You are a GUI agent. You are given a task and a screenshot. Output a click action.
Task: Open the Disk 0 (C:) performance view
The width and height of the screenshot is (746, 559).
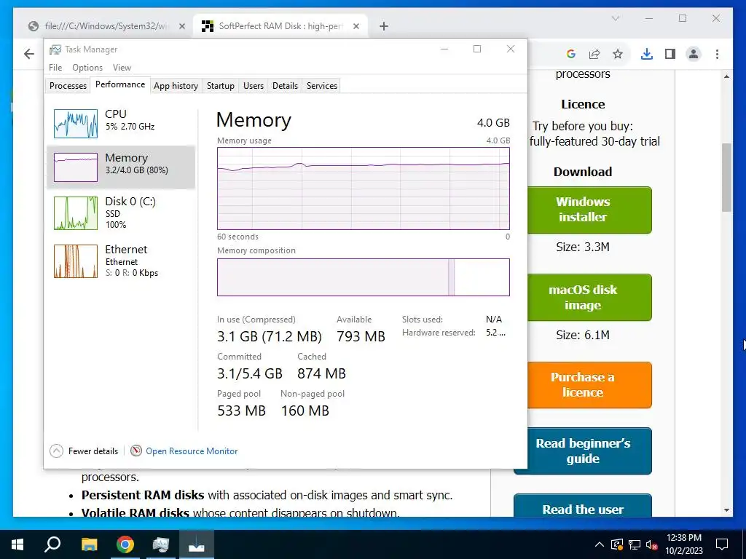pyautogui.click(x=121, y=213)
